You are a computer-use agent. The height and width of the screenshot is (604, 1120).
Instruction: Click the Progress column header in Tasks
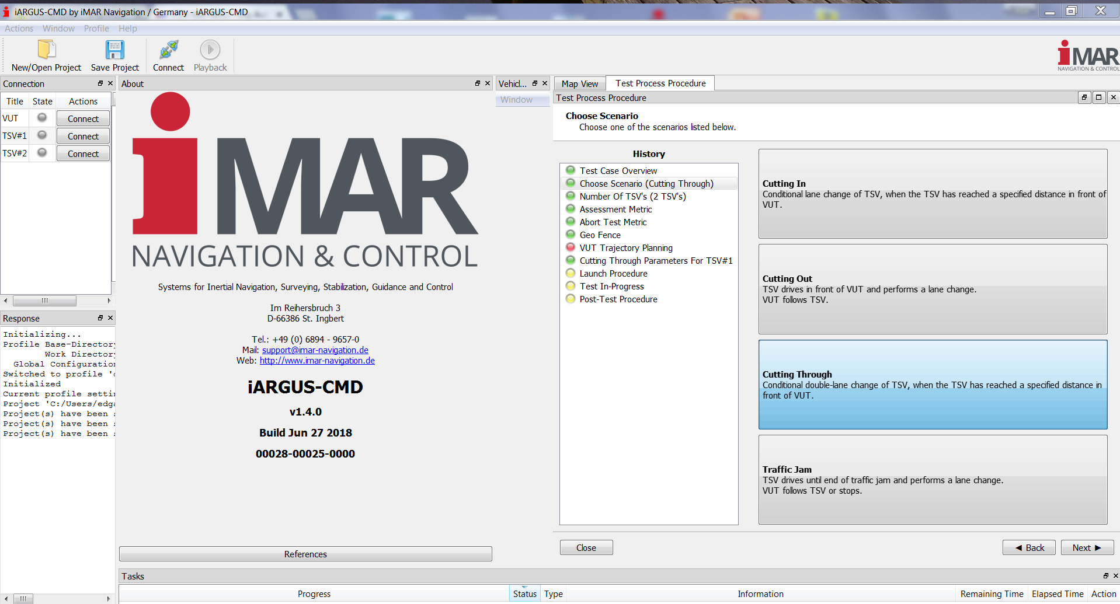314,593
